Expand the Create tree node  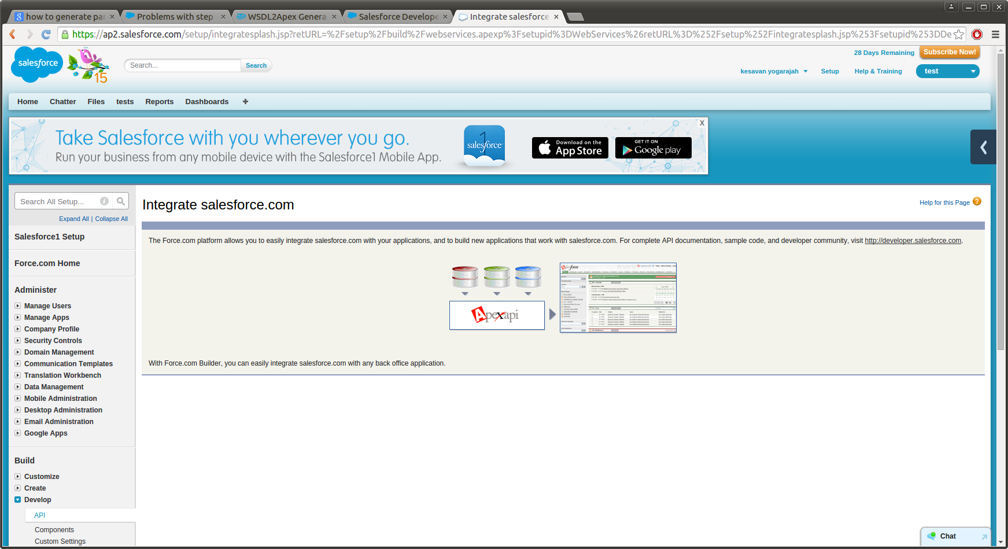pyautogui.click(x=18, y=488)
